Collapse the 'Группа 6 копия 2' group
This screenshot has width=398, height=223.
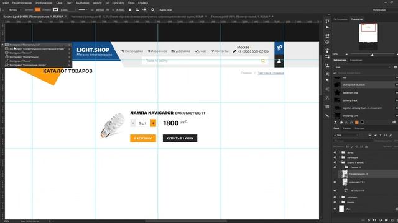coord(340,162)
